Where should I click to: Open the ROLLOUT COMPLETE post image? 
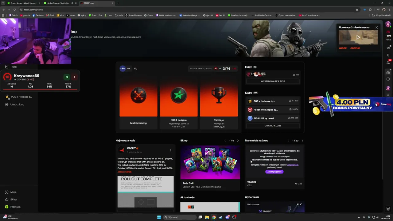146,192
